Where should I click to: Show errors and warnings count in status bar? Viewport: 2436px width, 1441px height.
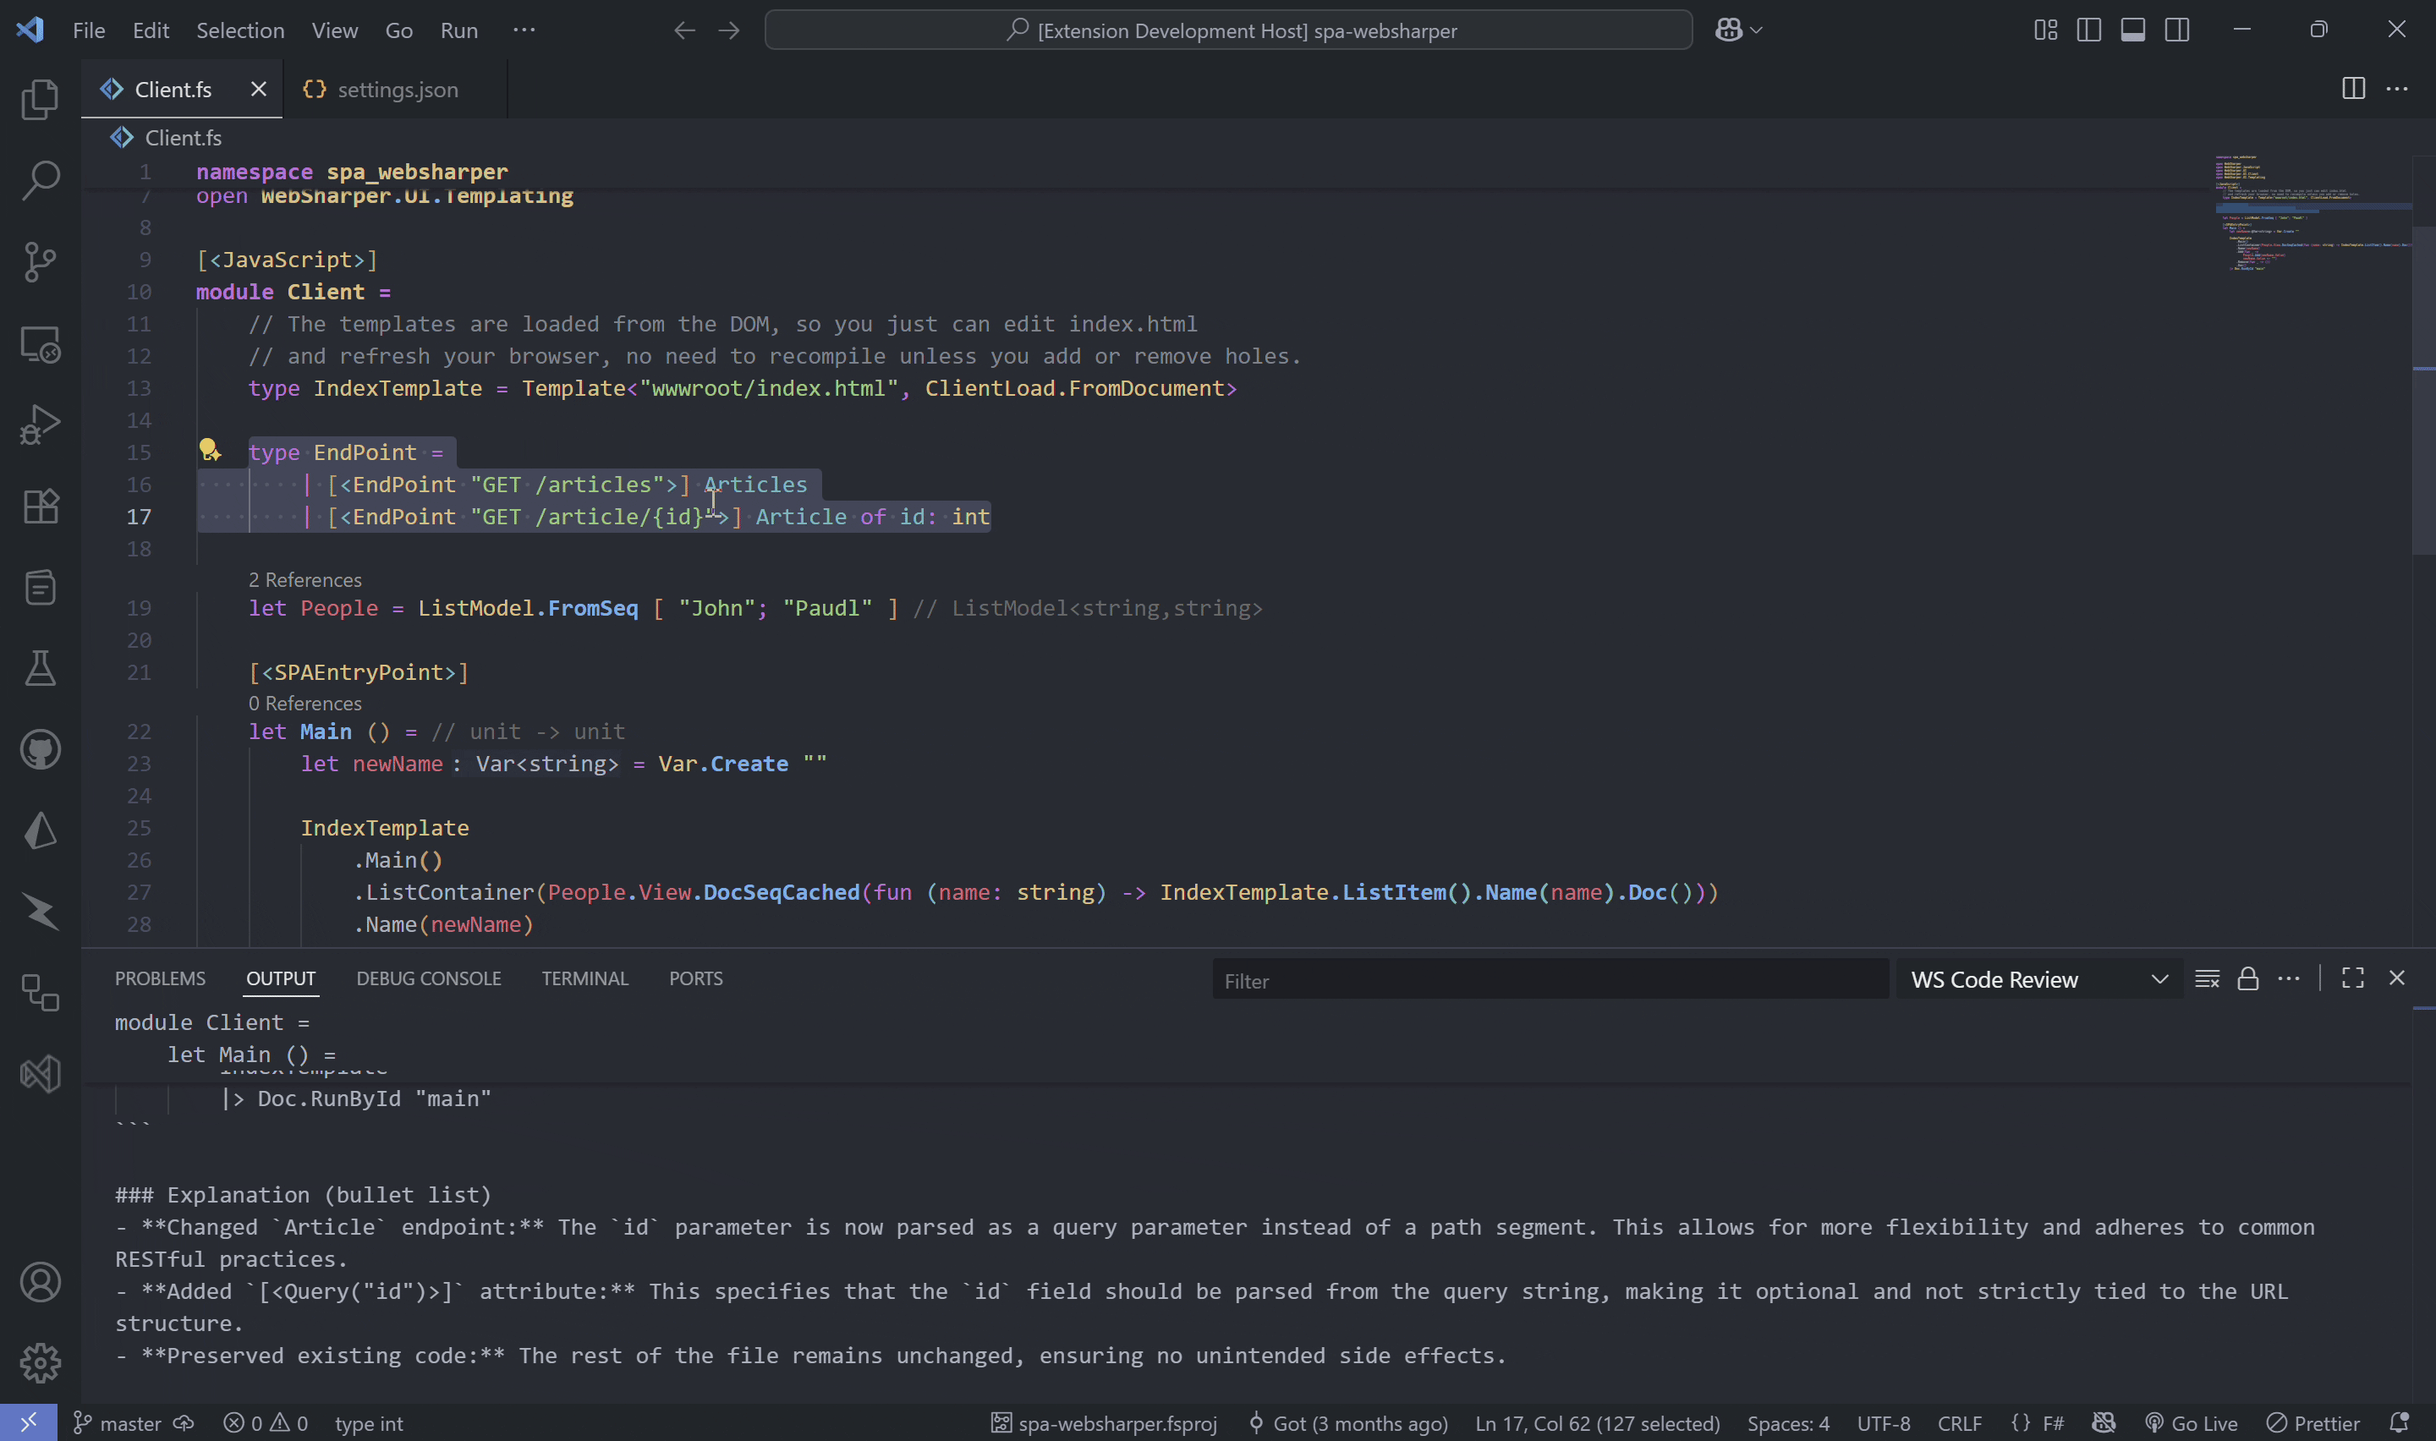pyautogui.click(x=265, y=1423)
